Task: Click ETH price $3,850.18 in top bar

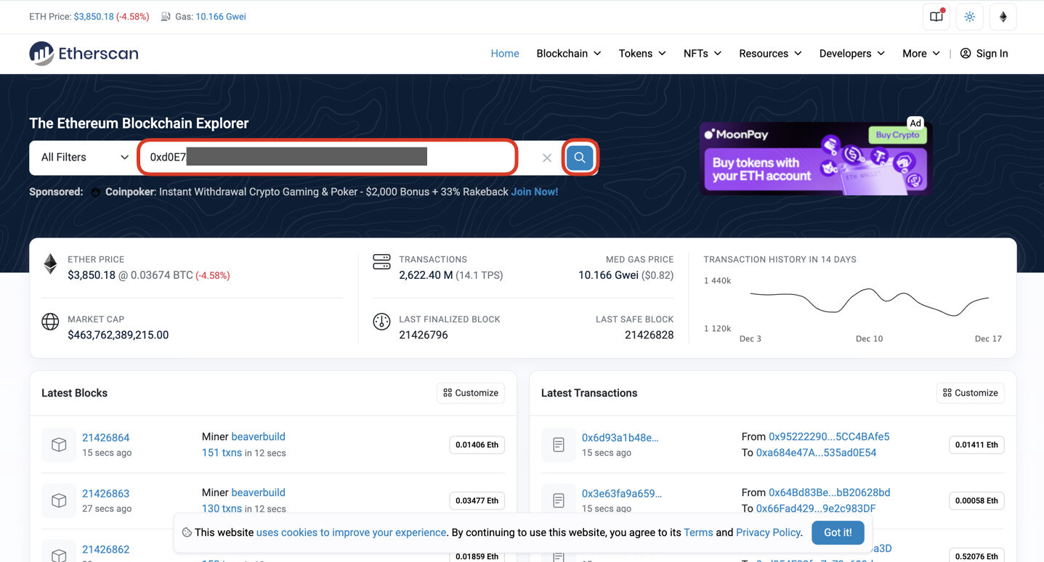Action: click(94, 17)
